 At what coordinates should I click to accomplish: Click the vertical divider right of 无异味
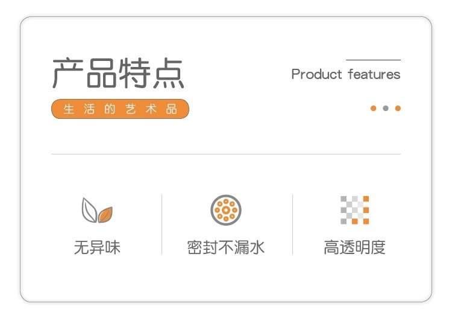click(162, 224)
